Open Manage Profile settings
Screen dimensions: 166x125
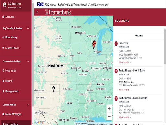[x=15, y=7]
